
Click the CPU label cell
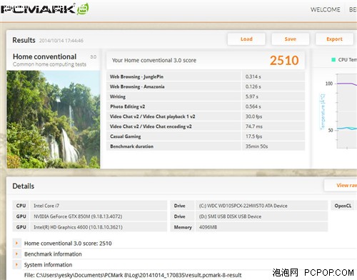pyautogui.click(x=21, y=206)
